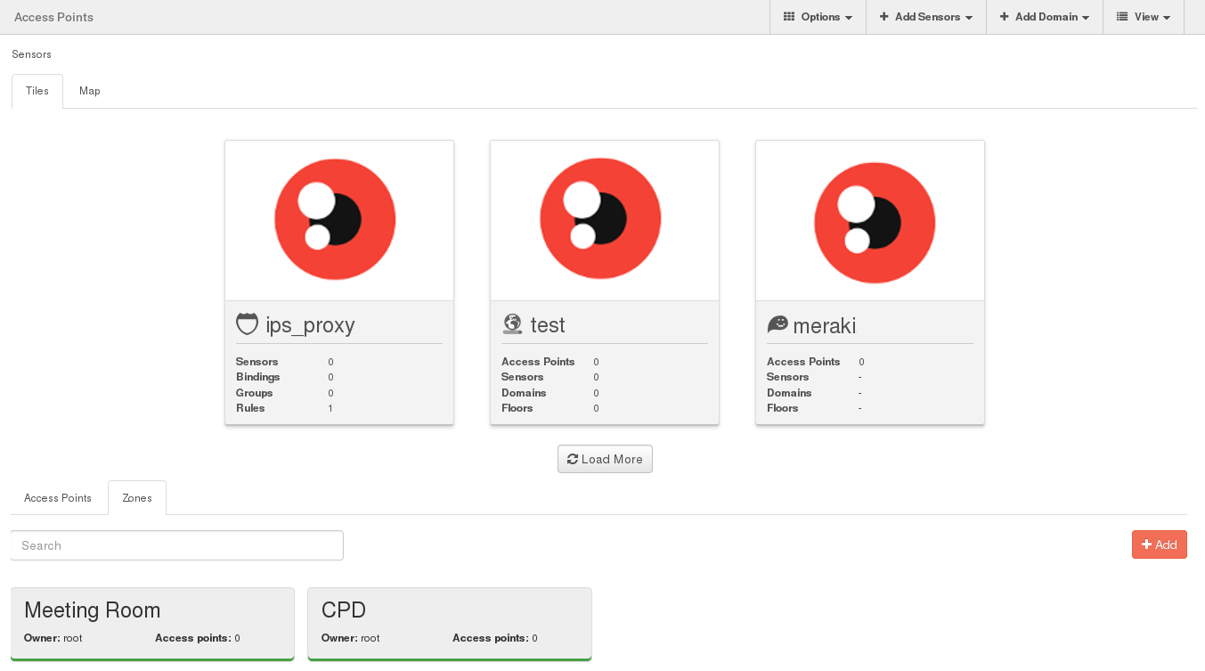Click the Sensors breadcrumb label
This screenshot has height=671, width=1205.
31,54
